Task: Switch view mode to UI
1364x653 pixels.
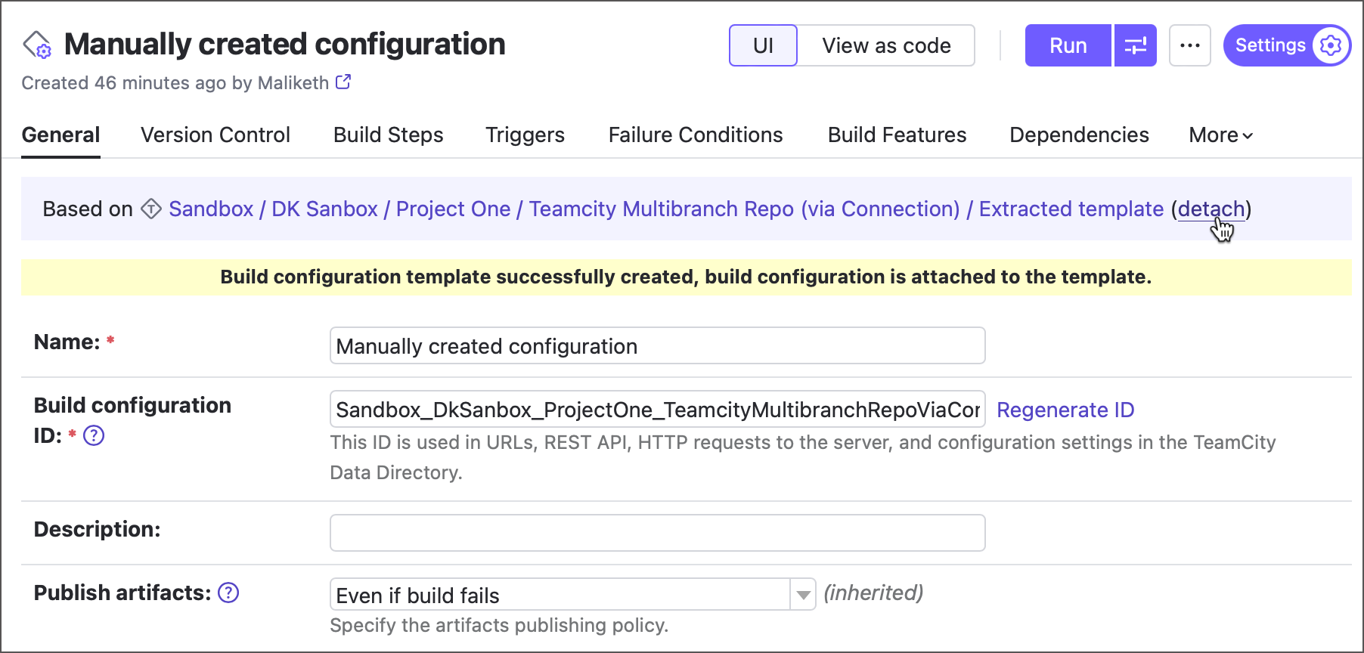Action: [x=763, y=45]
